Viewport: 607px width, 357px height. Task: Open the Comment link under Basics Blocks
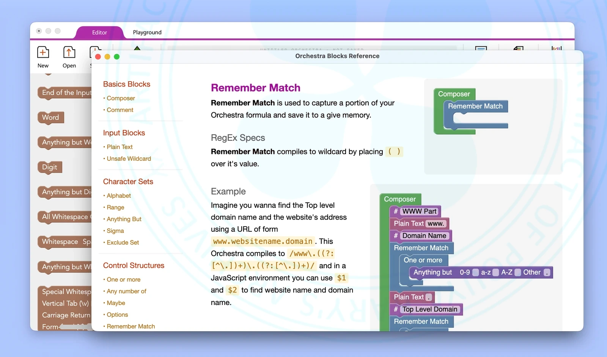(120, 110)
